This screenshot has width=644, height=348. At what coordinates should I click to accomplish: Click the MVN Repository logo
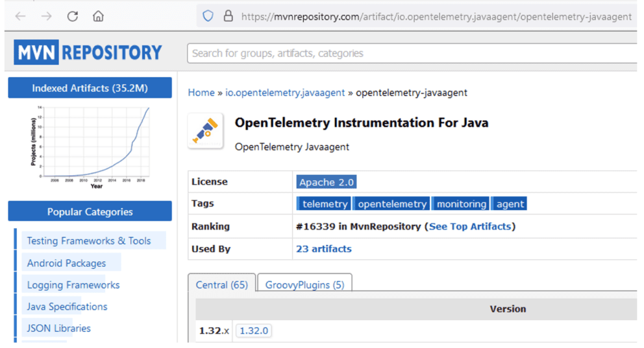[x=88, y=52]
